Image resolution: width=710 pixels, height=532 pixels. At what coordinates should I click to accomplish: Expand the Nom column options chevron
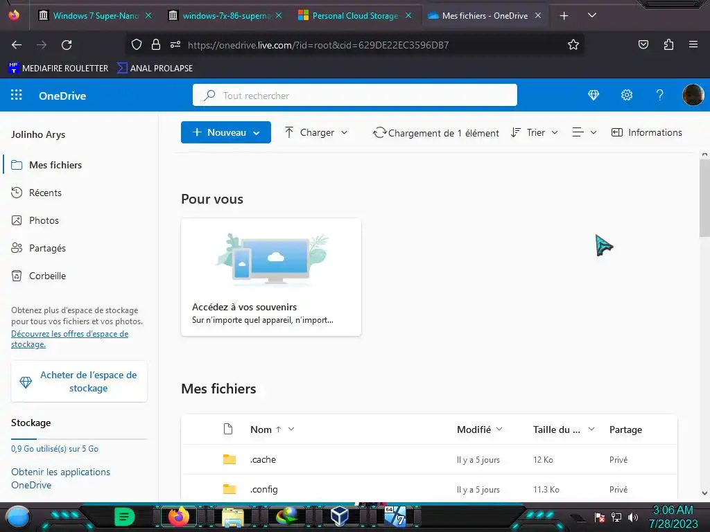tap(291, 429)
